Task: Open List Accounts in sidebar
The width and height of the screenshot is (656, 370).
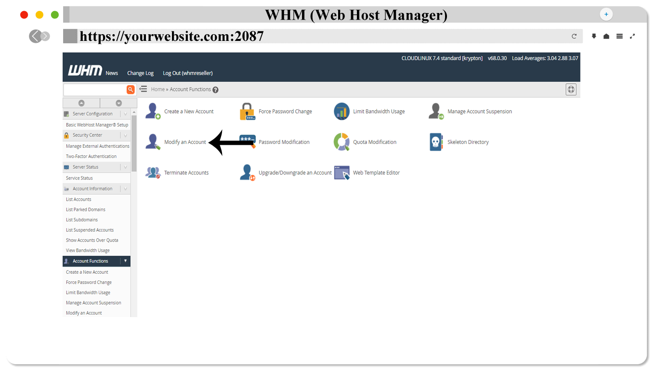Action: pyautogui.click(x=79, y=199)
